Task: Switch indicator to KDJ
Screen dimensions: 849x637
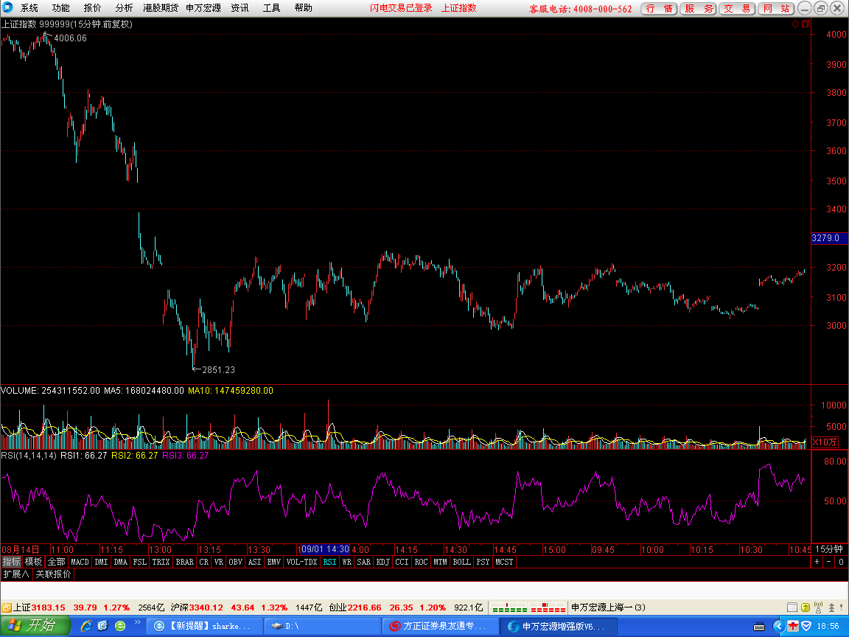Action: pos(382,562)
